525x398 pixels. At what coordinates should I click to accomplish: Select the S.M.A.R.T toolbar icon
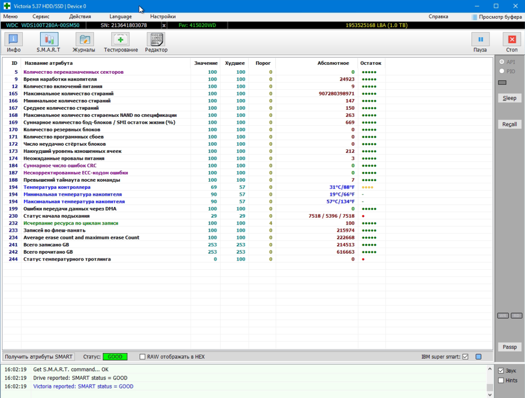coord(49,40)
